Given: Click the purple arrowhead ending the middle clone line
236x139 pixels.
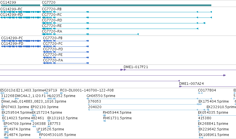Looking at the screenshot, I should tap(225, 75).
